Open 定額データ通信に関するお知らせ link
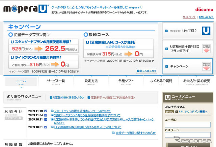The image size is (216, 147). point(136,133)
